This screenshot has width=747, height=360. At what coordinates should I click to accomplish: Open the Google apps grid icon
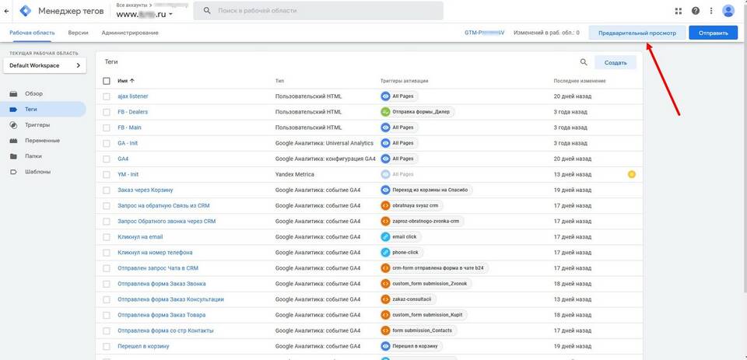click(679, 11)
